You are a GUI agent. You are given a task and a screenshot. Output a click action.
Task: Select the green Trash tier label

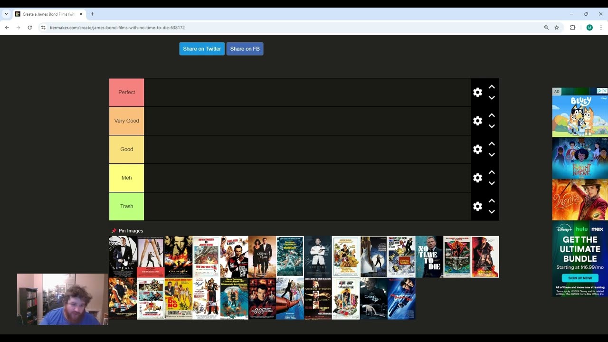126,207
